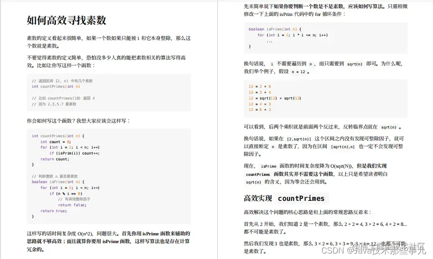The width and height of the screenshot is (433, 259).
Task: Click the paragraph starting "首先从 2 开始"
Action: (325, 228)
